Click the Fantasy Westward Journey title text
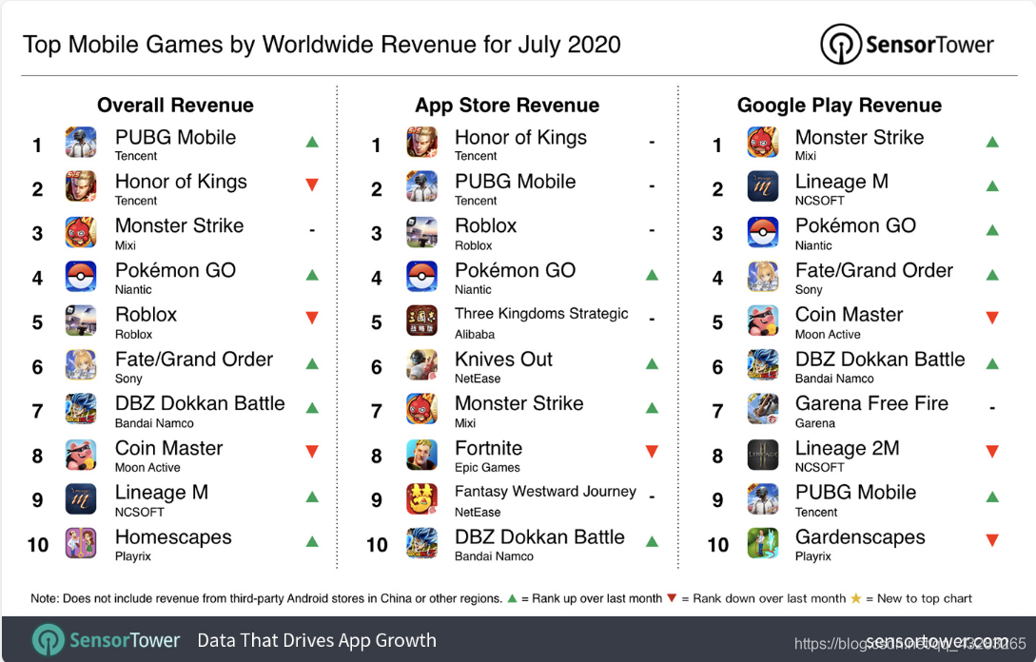 [x=545, y=492]
